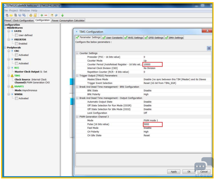Switch to the Pinout tab
The height and width of the screenshot is (180, 216).
click(8, 21)
